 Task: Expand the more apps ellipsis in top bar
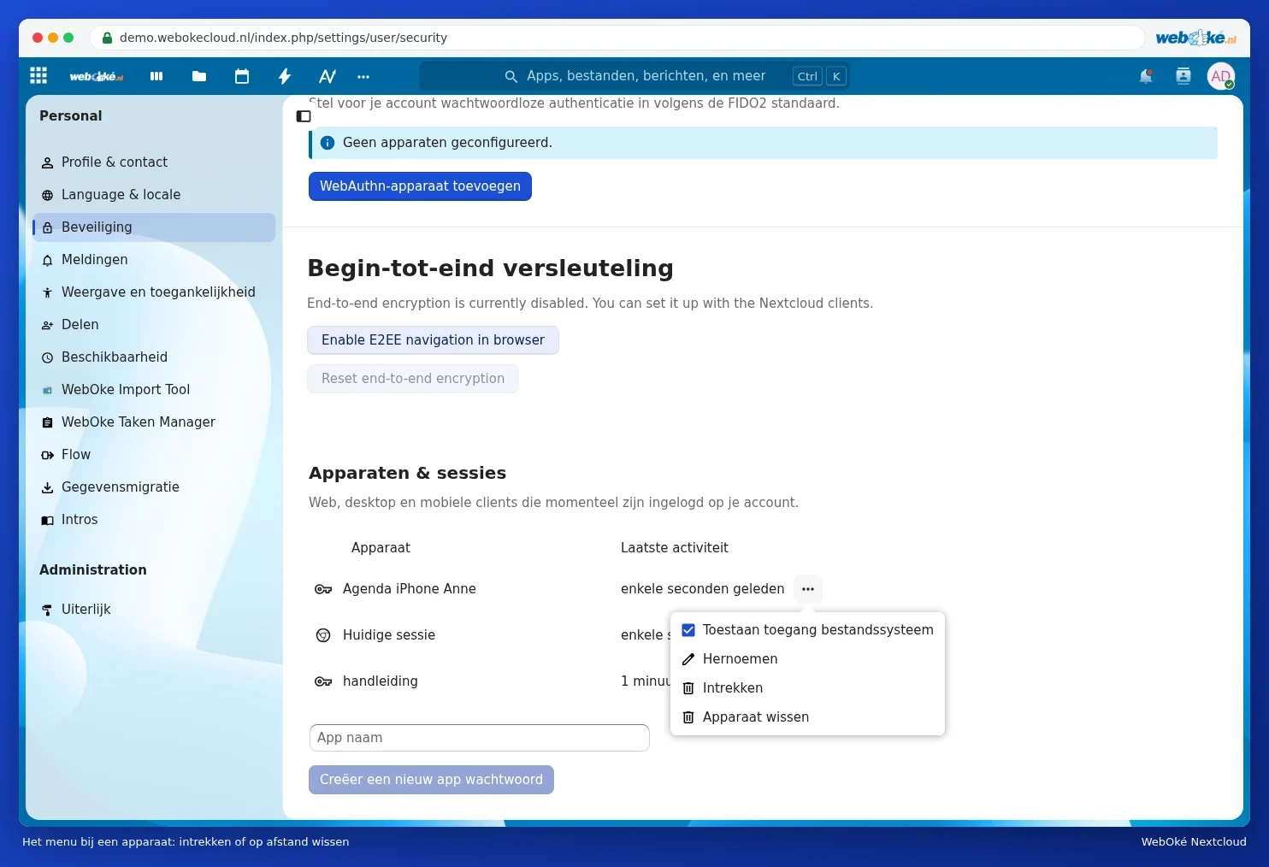[x=363, y=76]
